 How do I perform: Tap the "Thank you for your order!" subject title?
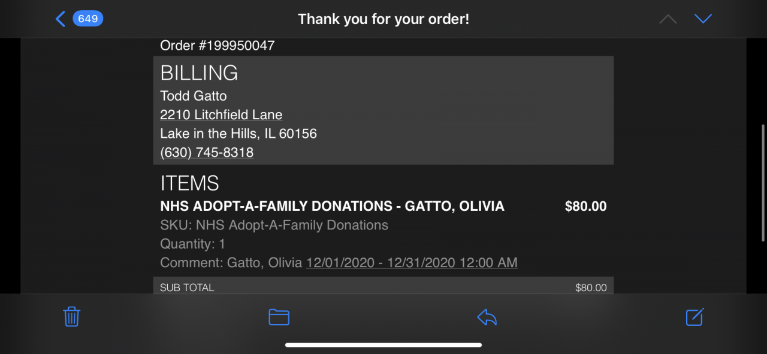click(383, 19)
